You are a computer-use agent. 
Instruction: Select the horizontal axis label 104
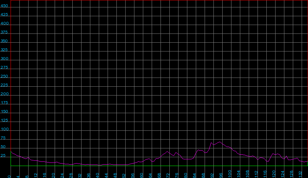(238, 174)
